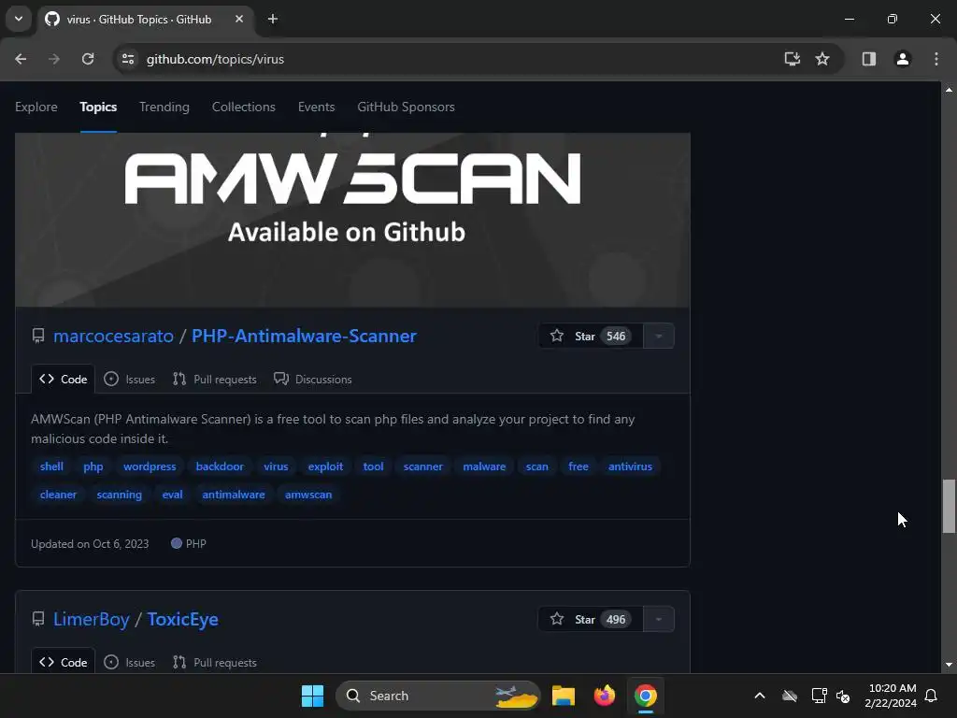
Task: Open the site information icon in the address bar
Action: tap(128, 59)
